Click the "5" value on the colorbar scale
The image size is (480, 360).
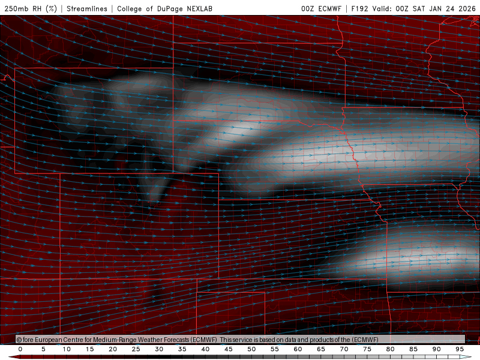(43, 349)
